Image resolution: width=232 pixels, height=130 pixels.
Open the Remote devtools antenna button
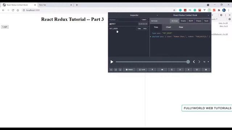(197, 70)
